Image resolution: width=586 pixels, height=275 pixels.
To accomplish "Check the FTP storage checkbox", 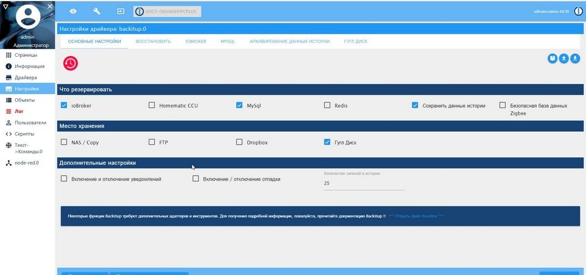I will click(x=151, y=142).
